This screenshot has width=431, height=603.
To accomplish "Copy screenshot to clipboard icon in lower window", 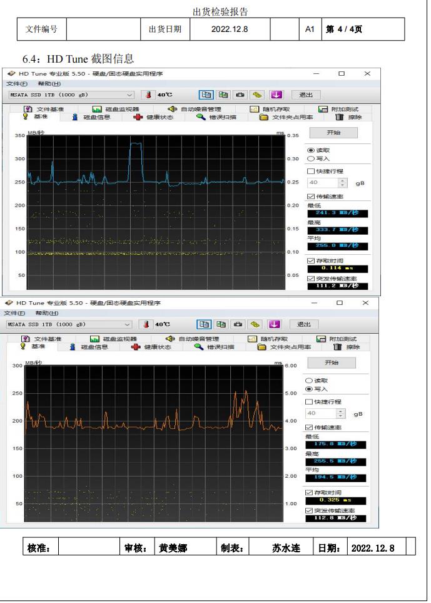I will point(221,324).
